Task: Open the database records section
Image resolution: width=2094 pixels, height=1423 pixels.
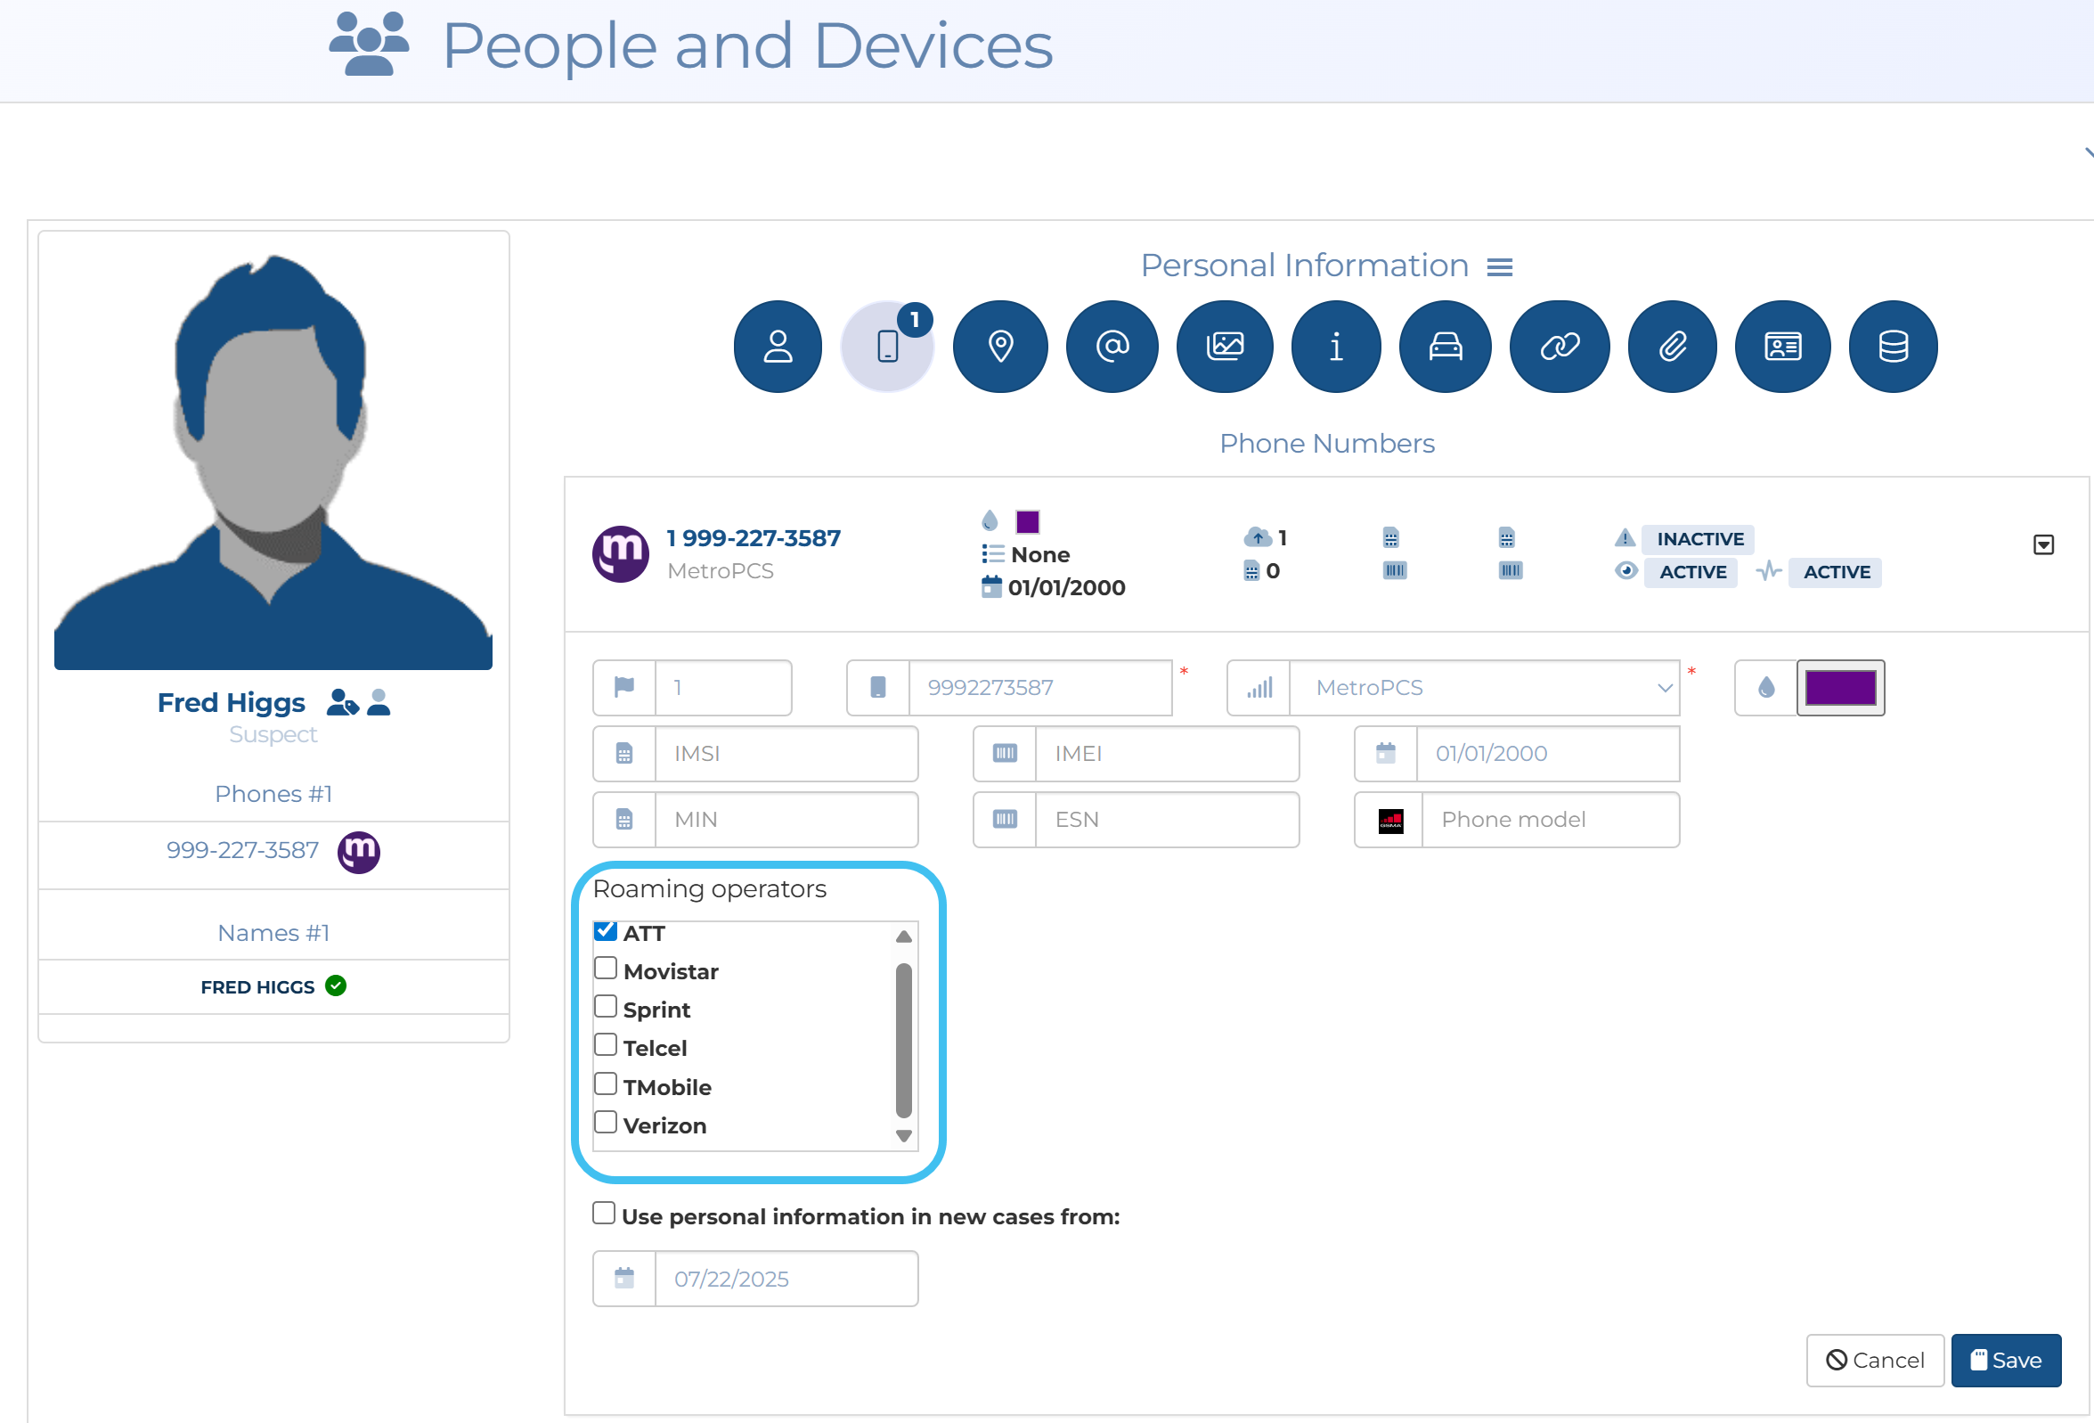Action: 1893,346
